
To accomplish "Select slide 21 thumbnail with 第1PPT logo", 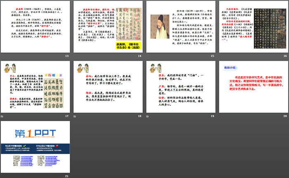I will 36,147.
